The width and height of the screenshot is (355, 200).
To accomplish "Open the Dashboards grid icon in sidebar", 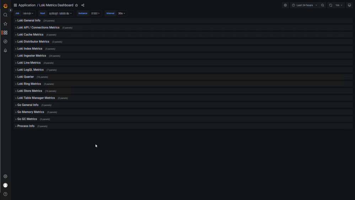I will 5,33.
